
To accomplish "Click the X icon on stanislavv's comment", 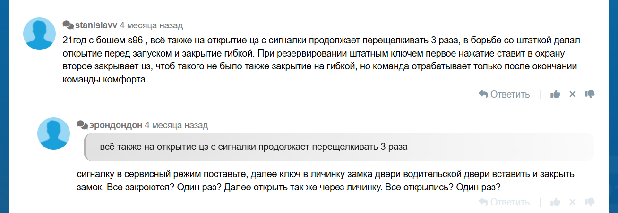I will 573,94.
